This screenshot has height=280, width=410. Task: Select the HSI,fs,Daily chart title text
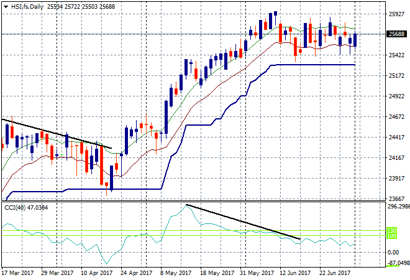[x=27, y=7]
